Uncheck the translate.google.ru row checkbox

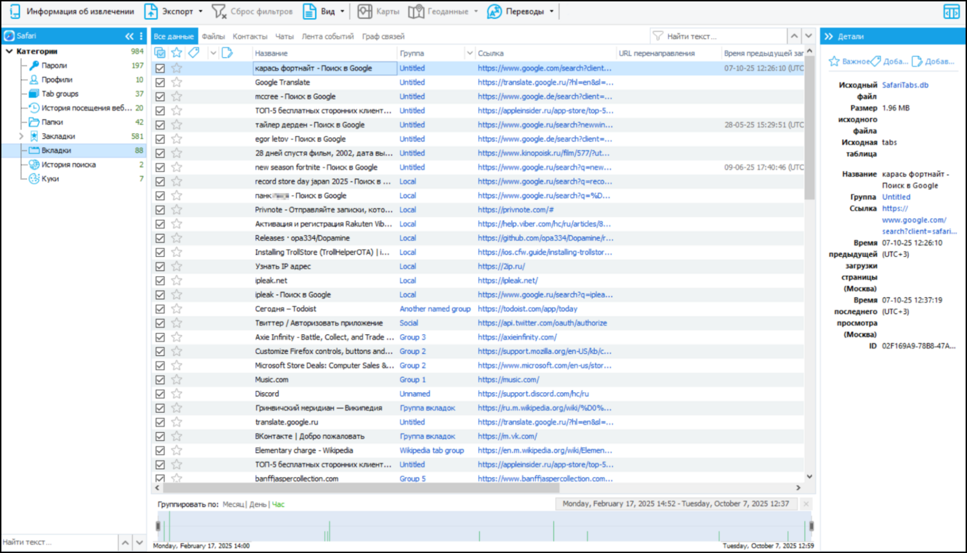point(160,422)
